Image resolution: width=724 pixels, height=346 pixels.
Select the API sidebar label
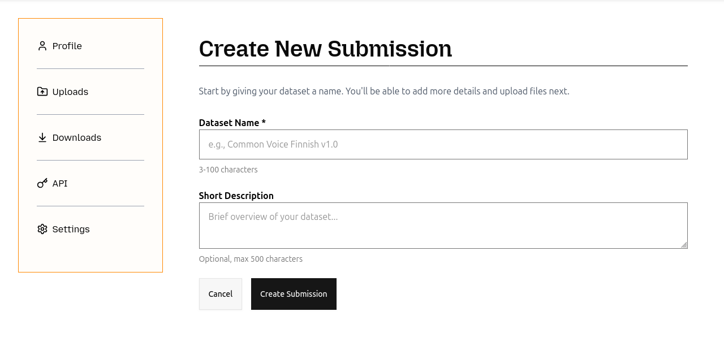tap(60, 183)
